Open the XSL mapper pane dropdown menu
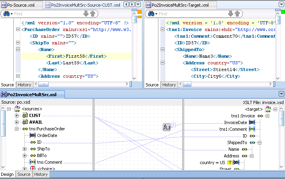 point(281,94)
